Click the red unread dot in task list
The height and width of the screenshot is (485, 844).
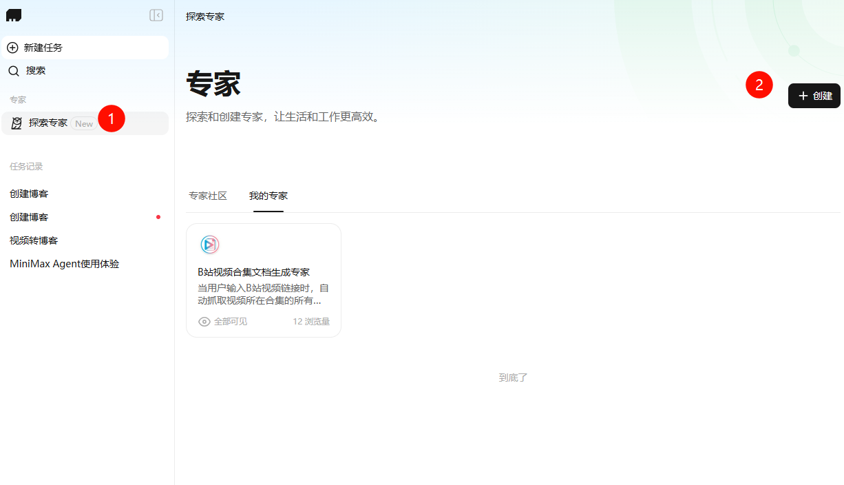[x=158, y=217]
